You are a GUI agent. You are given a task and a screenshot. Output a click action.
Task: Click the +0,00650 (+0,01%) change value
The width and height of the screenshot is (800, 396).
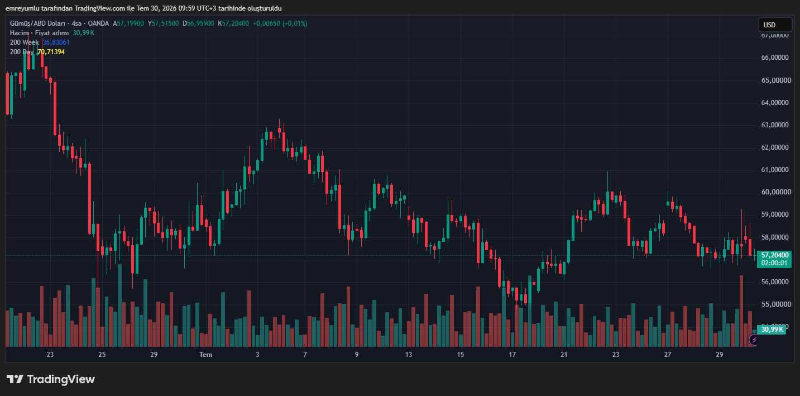tap(280, 23)
